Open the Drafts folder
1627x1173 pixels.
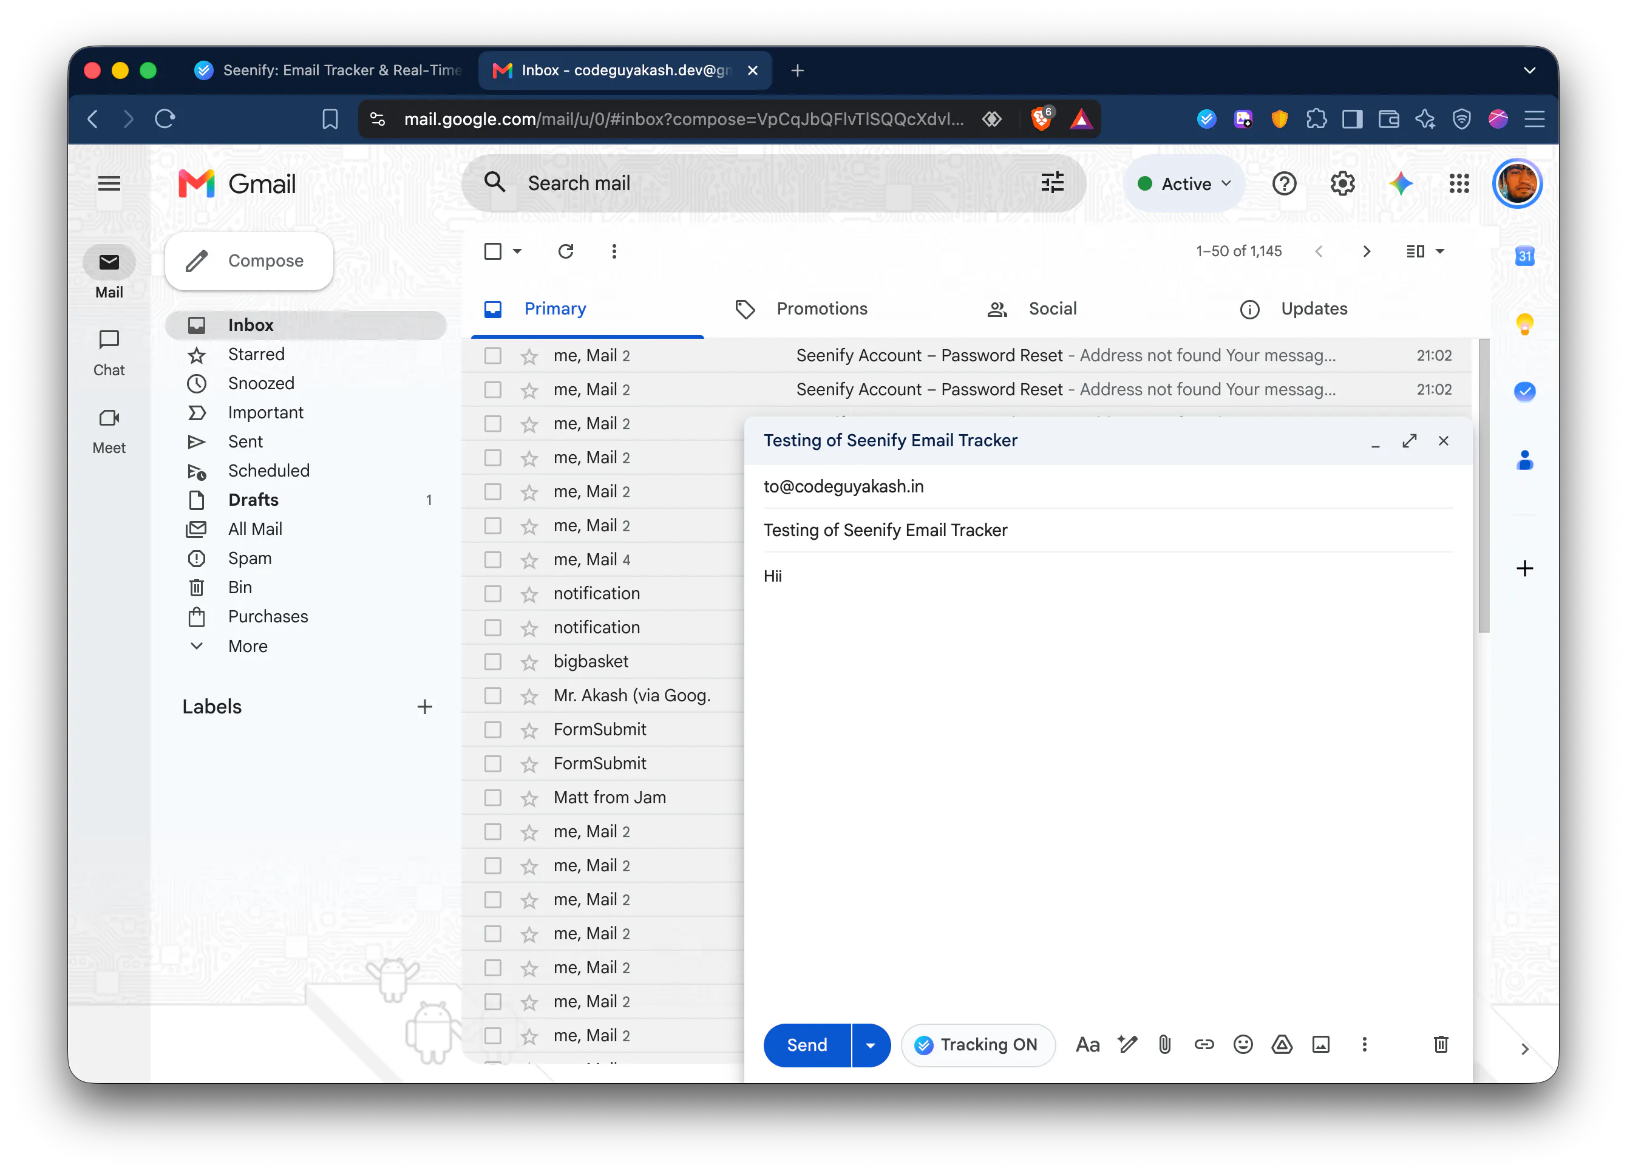coord(253,499)
